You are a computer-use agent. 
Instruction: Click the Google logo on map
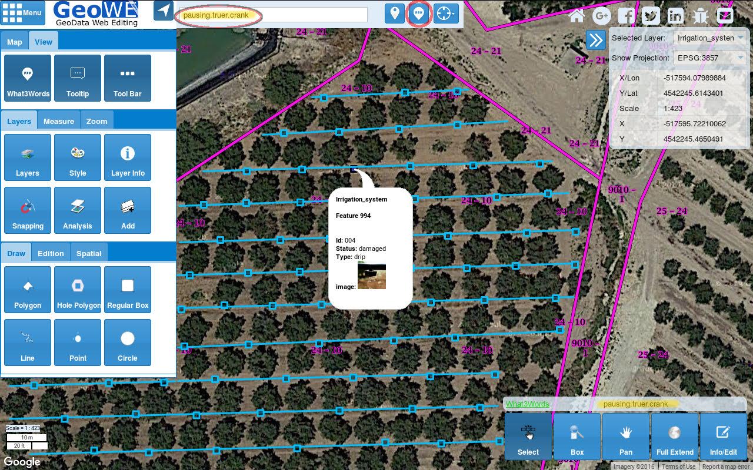click(22, 462)
